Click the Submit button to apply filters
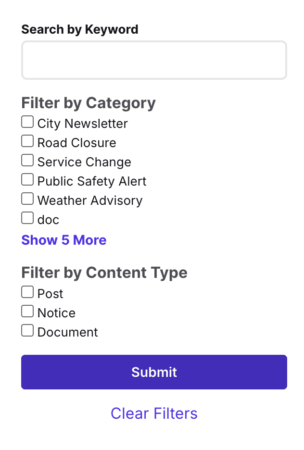This screenshot has height=450, width=304. 154,372
